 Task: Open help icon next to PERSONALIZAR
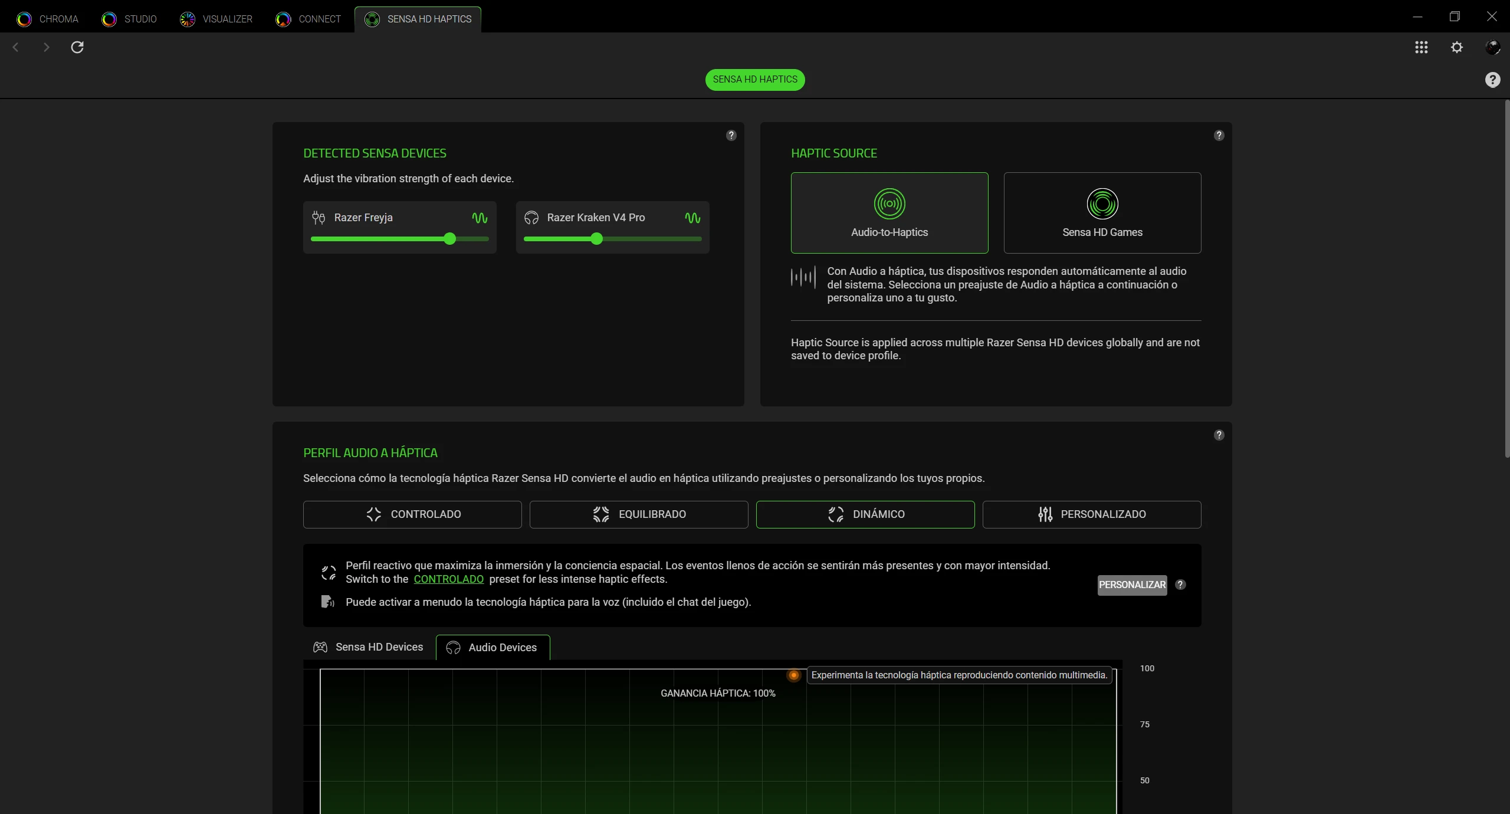tap(1180, 585)
